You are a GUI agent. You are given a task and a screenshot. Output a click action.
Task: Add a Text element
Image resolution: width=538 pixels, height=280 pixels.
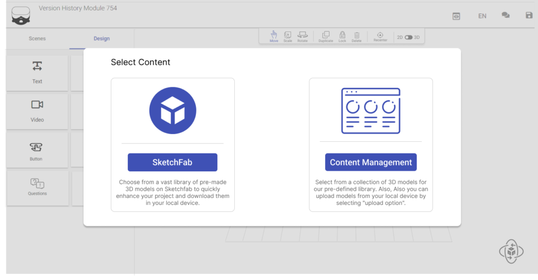(37, 72)
